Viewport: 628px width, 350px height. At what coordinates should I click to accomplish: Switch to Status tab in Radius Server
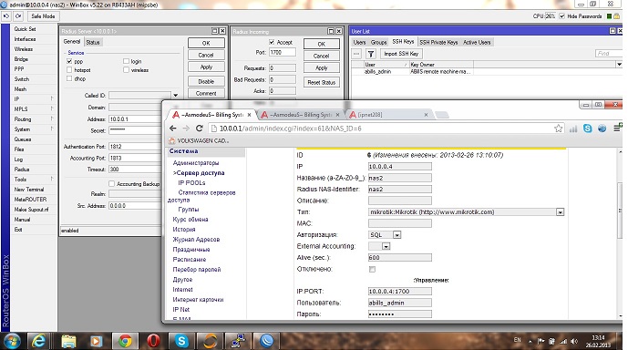(x=93, y=42)
